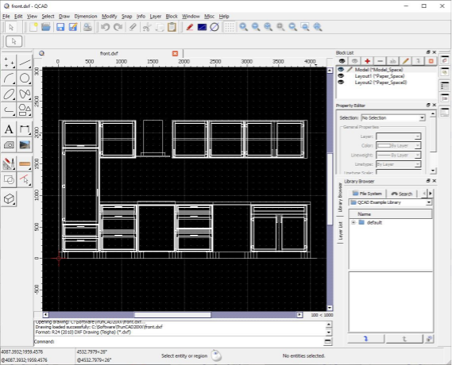
Task: Click the File System tab button
Action: coord(367,194)
